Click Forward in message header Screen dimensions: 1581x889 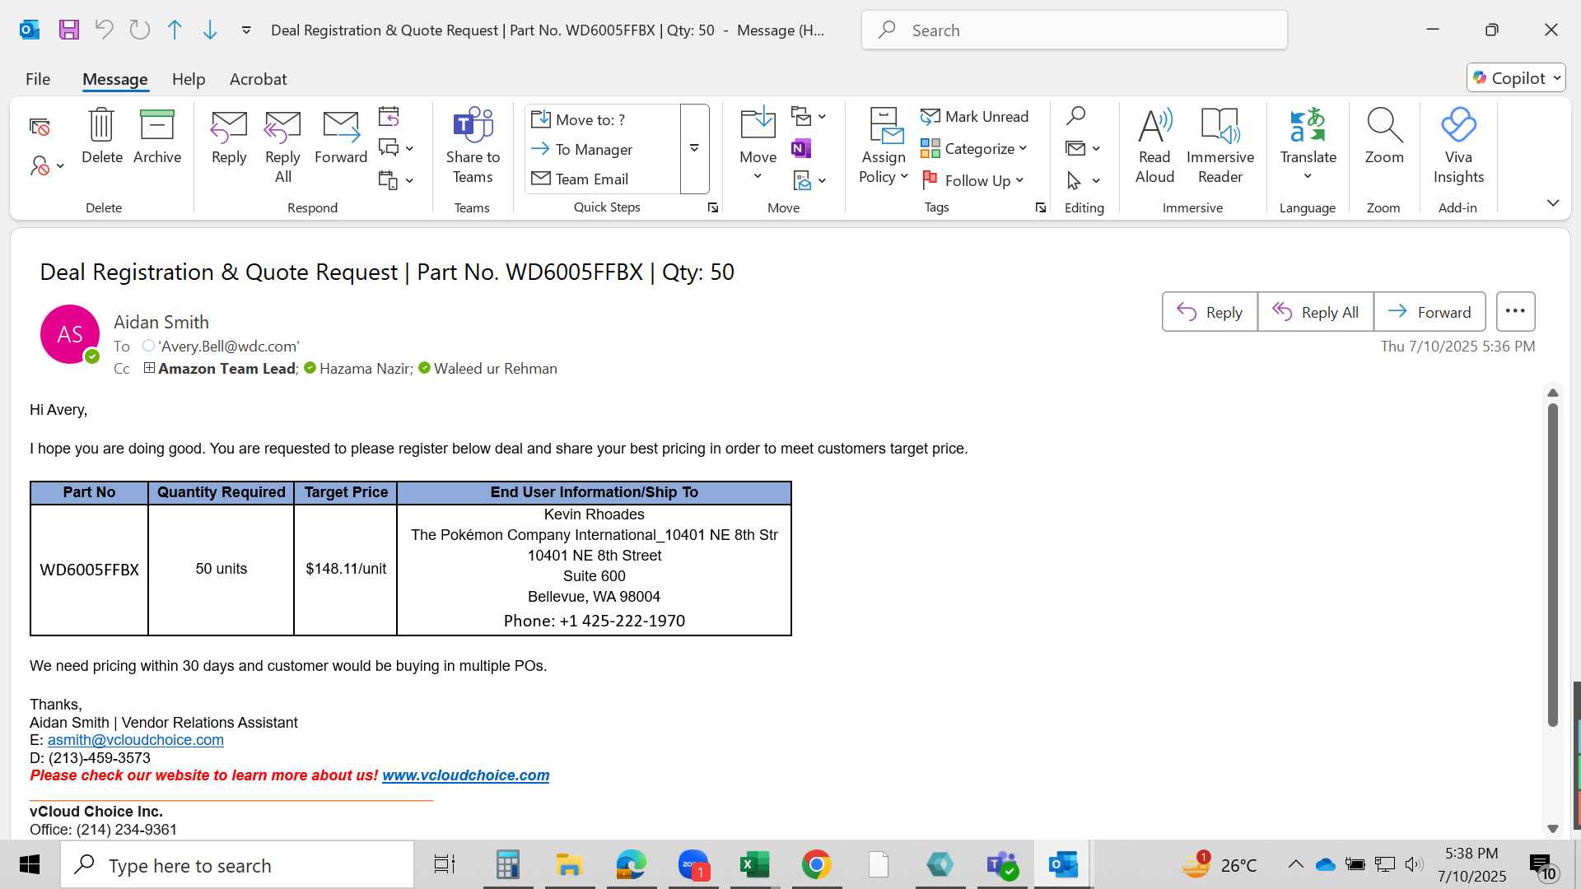tap(1429, 312)
